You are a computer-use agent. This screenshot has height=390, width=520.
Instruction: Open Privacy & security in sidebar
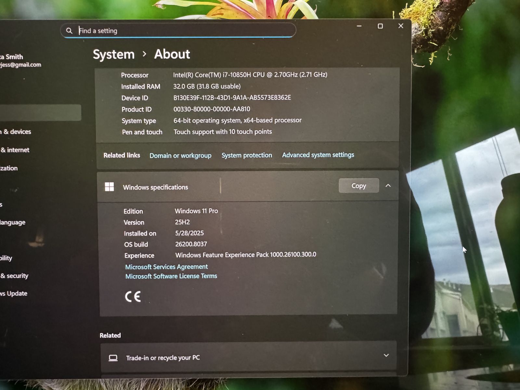click(x=15, y=276)
